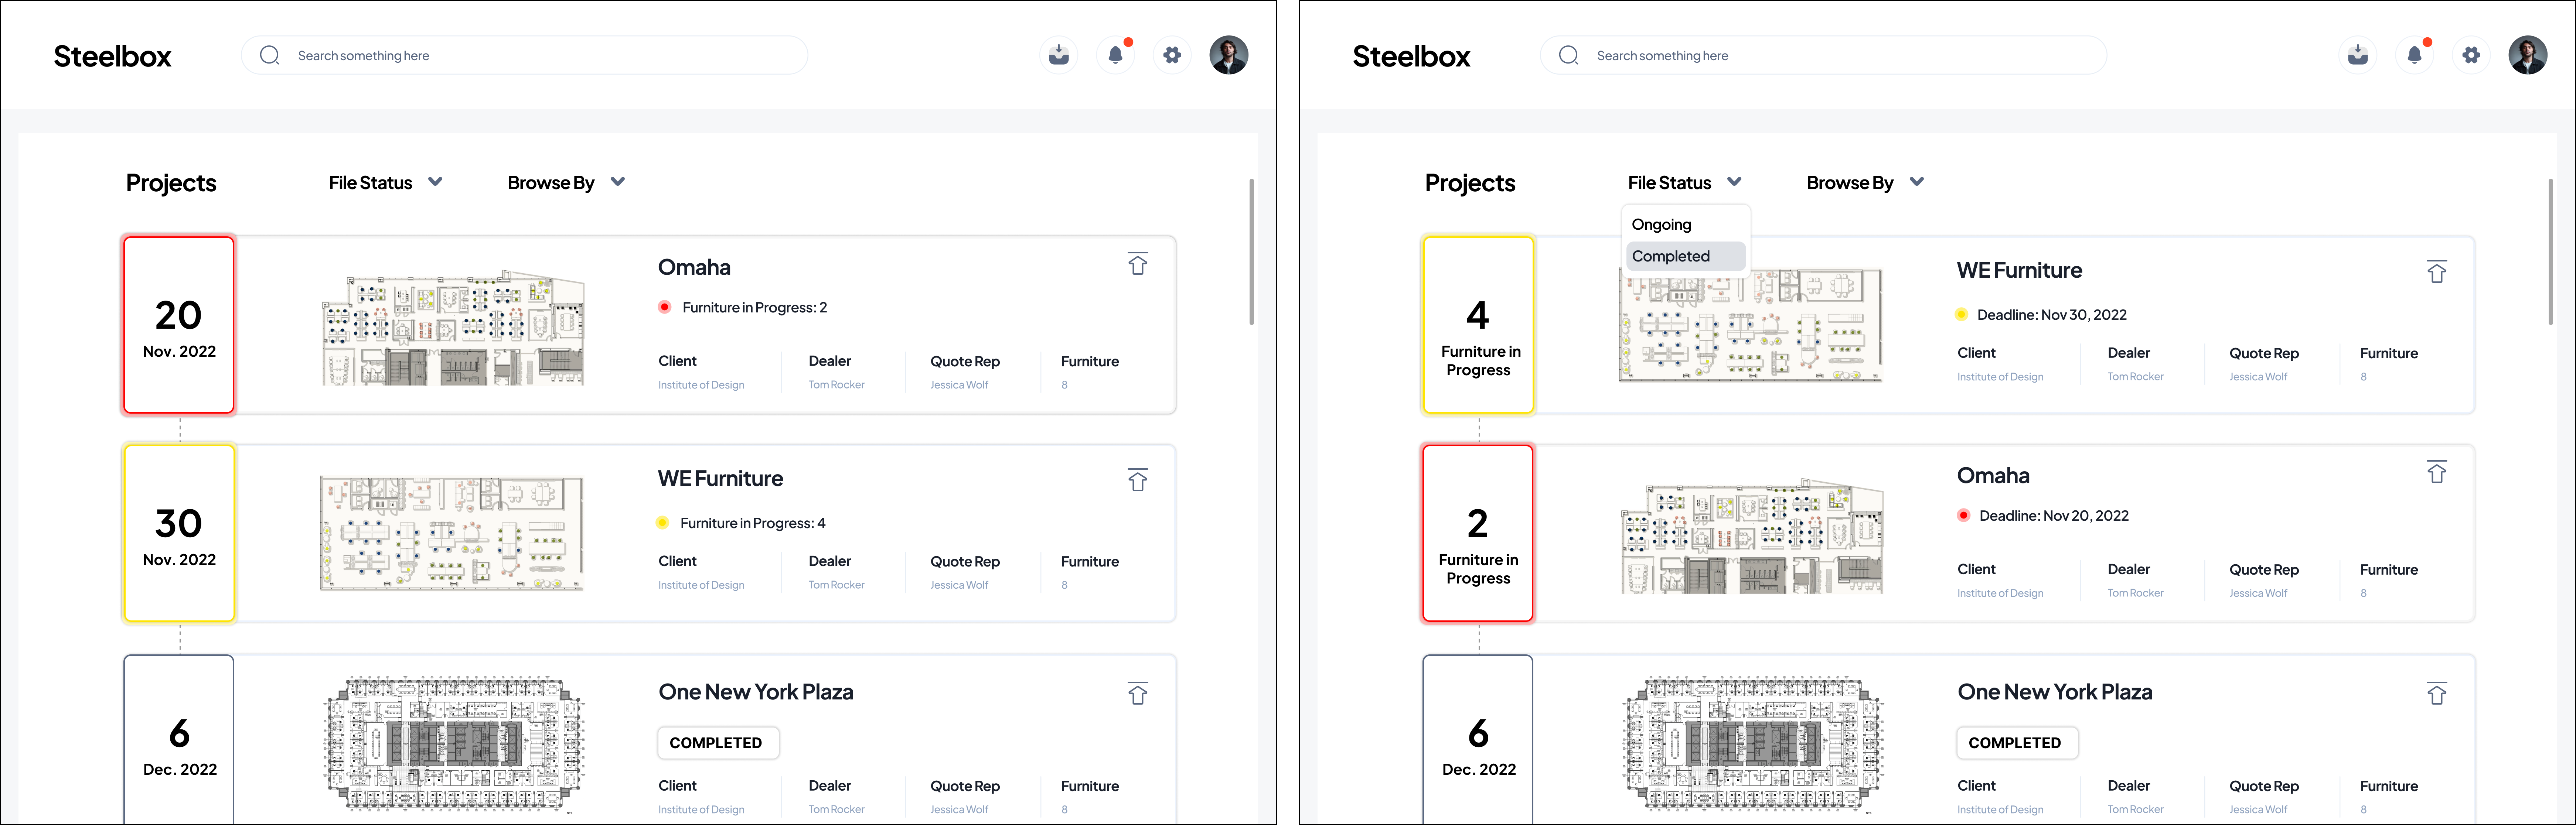
Task: Open settings gear in right window
Action: point(2471,55)
